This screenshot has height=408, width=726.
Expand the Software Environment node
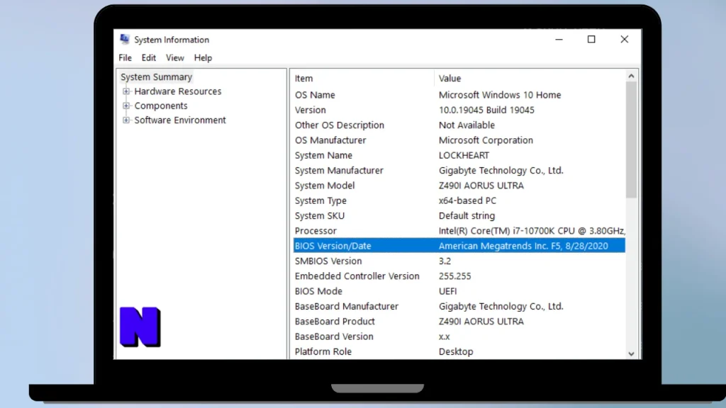click(126, 120)
